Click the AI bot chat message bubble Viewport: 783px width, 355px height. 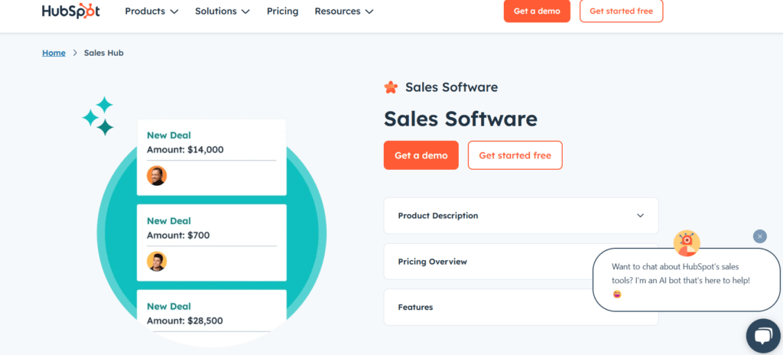click(686, 280)
